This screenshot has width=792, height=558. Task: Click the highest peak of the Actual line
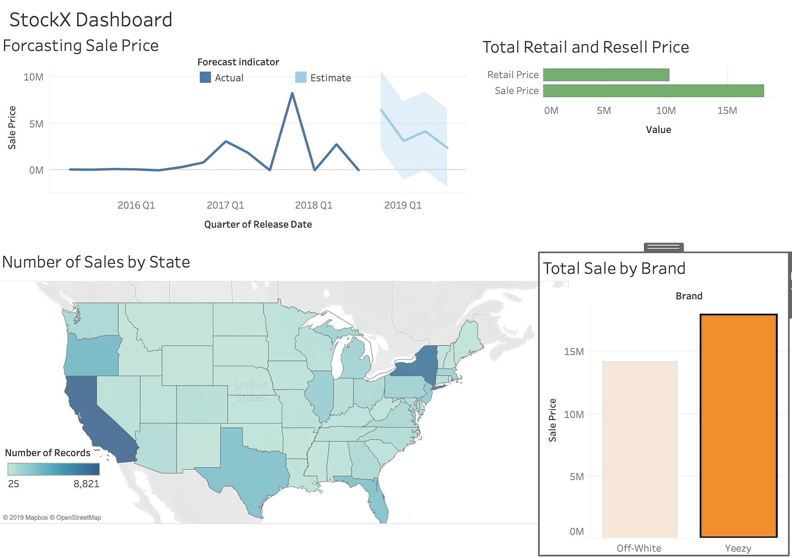(x=292, y=93)
